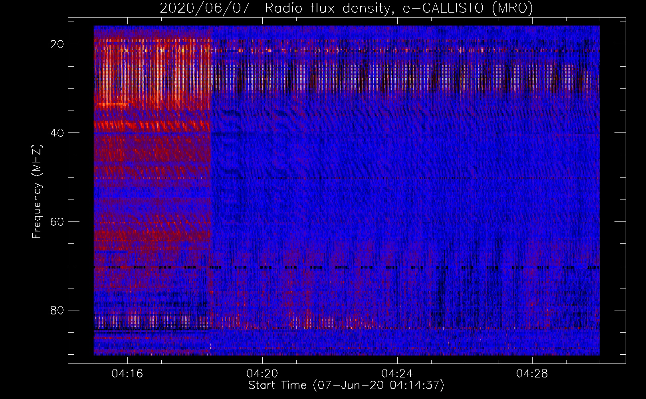This screenshot has height=399, width=646.
Task: Click the '04:20' time tick label
Action: coord(262,374)
